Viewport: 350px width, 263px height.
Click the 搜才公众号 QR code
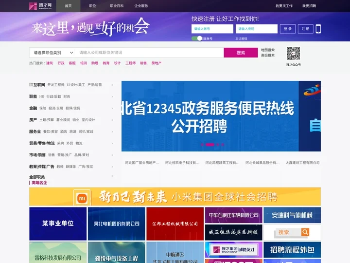click(x=293, y=54)
